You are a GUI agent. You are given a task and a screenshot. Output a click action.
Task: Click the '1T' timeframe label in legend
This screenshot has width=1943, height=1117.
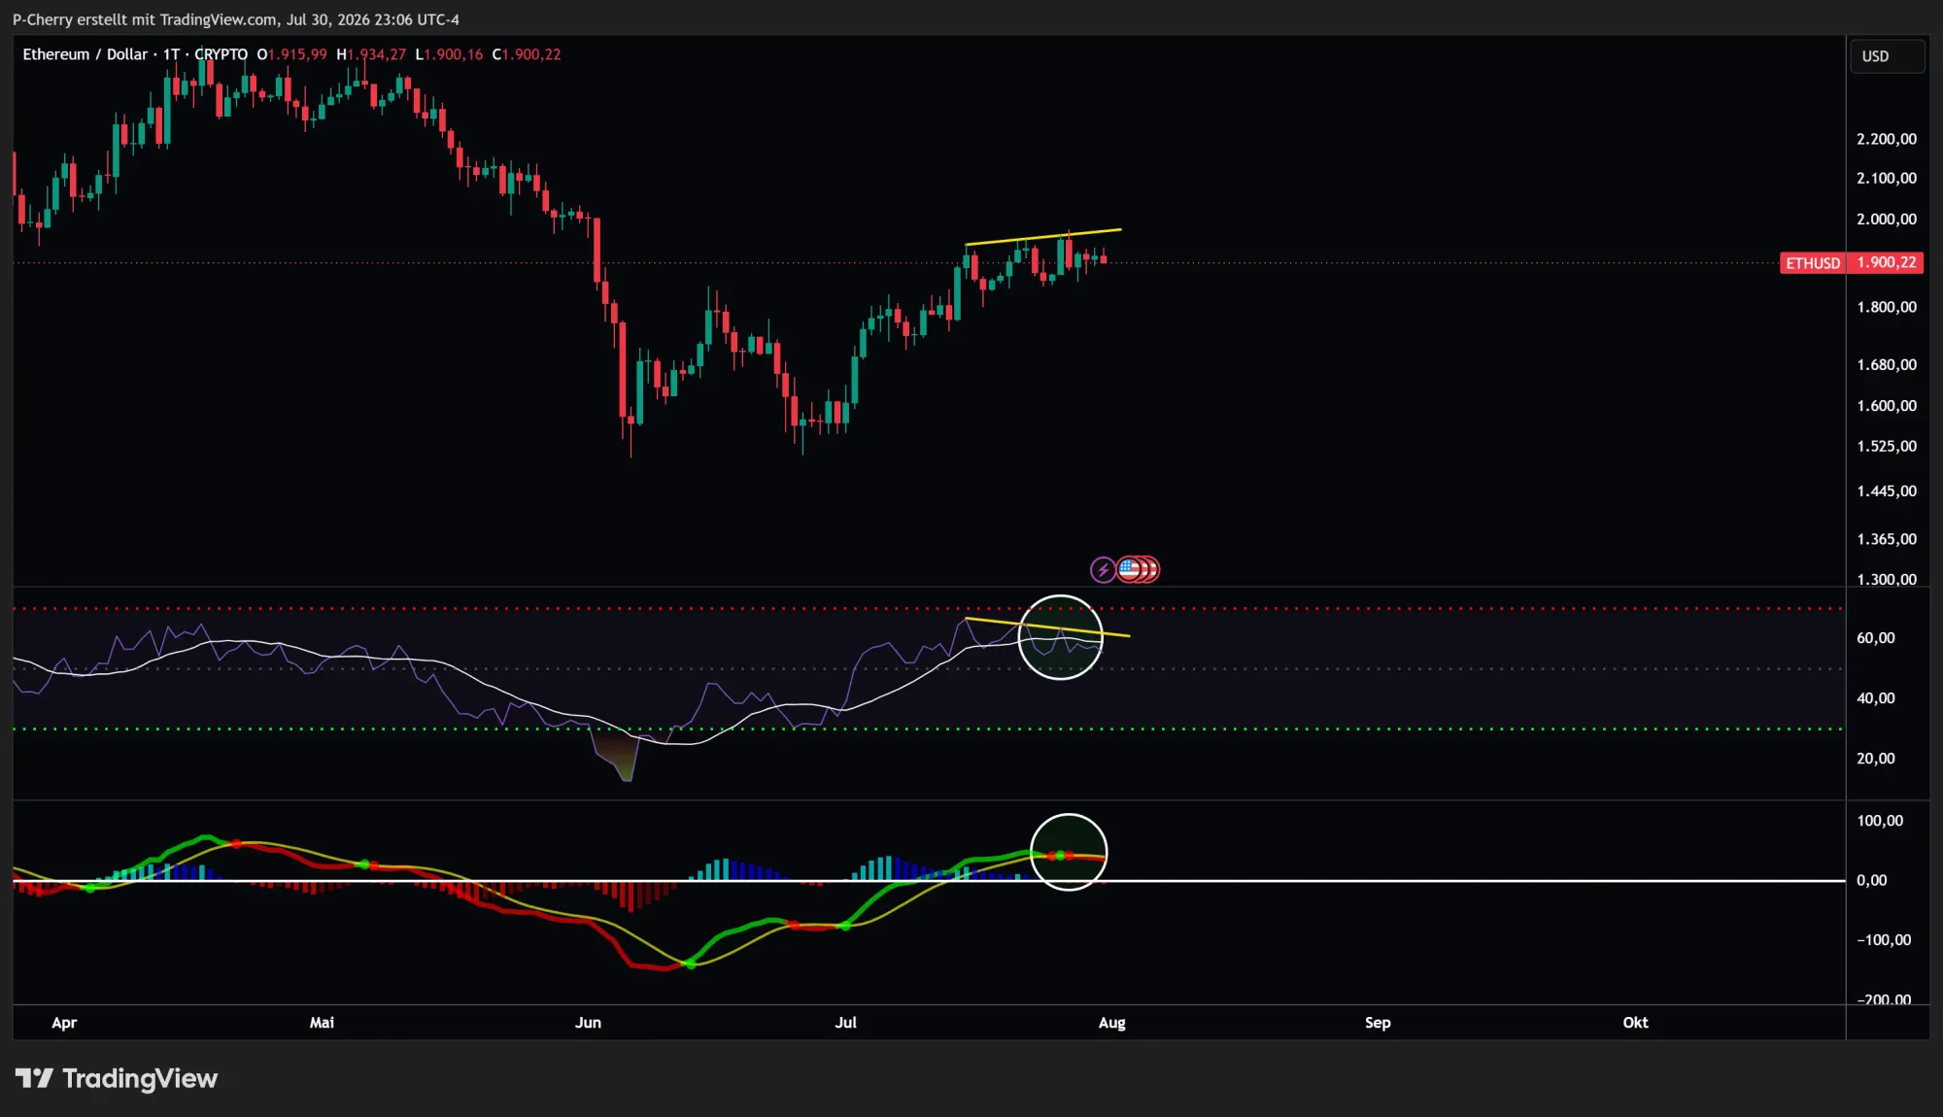[x=172, y=54]
